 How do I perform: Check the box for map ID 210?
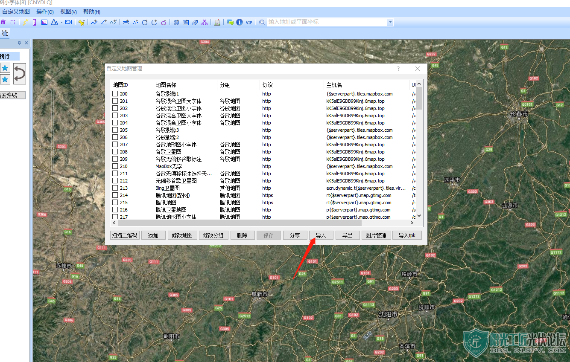coord(115,166)
